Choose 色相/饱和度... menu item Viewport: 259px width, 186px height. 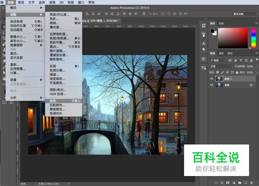pyautogui.click(x=64, y=38)
